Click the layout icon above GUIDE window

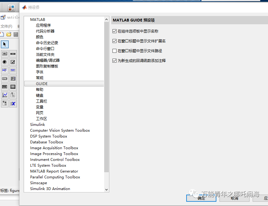[11, 8]
